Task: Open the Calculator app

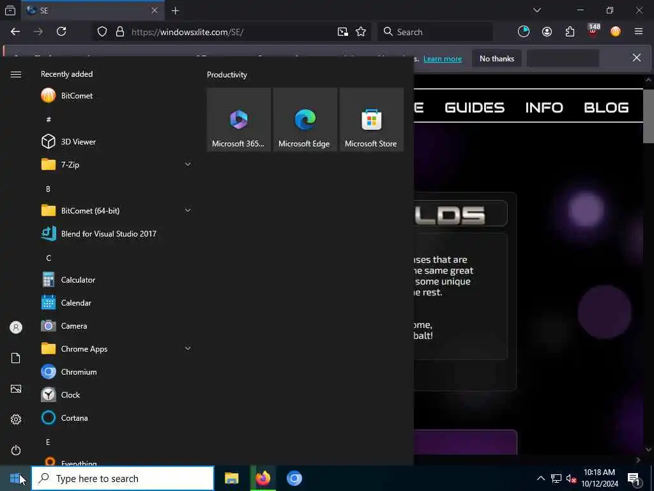Action: [116, 280]
